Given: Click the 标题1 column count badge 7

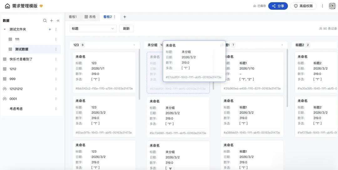Looking at the screenshot, I should click(x=233, y=45).
